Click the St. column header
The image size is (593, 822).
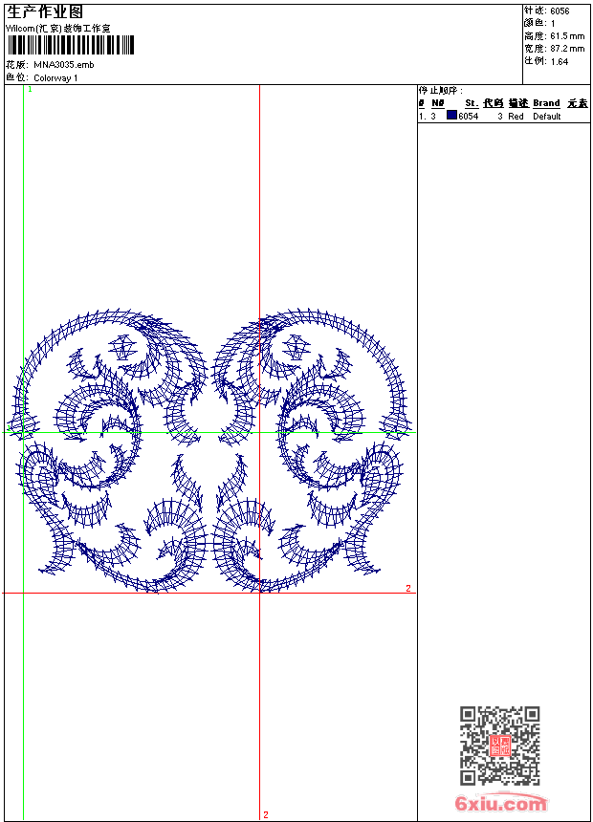(x=472, y=103)
